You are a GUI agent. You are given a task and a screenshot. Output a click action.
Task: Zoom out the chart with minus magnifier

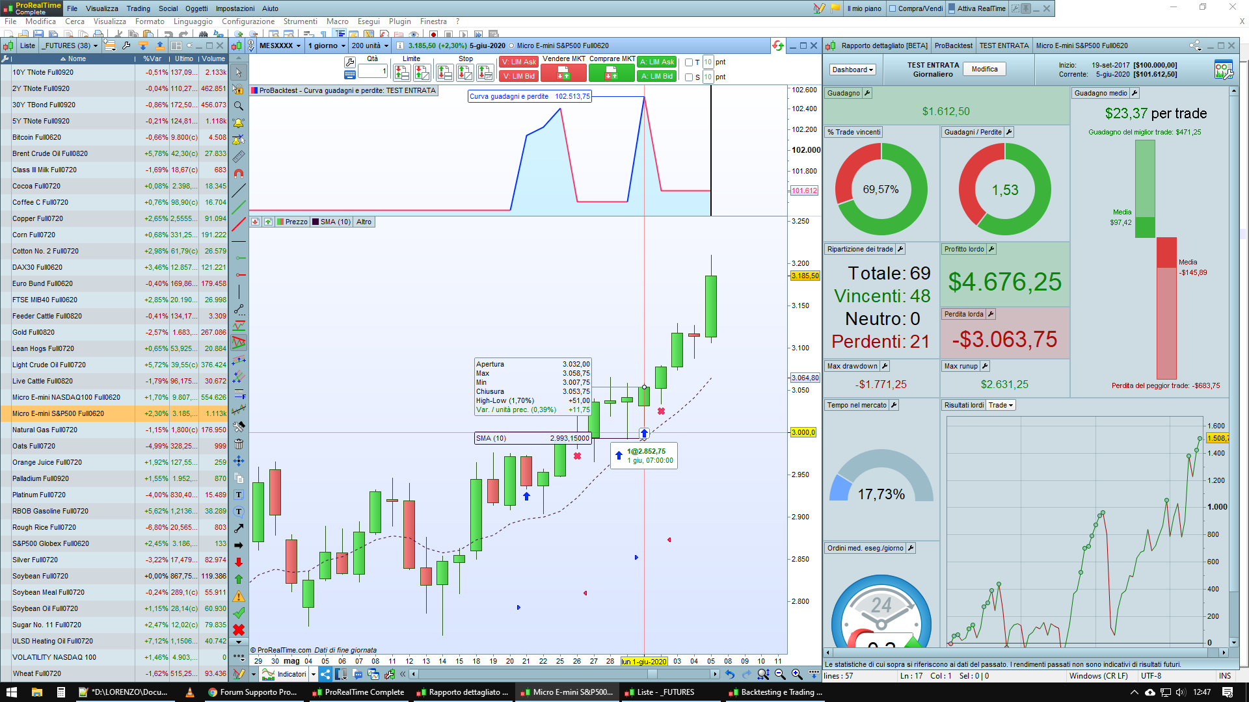(780, 674)
